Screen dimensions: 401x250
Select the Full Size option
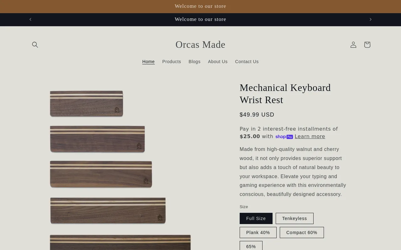(x=256, y=218)
